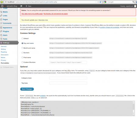Open Privacy settings submenu
This screenshot has height=118, width=137.
[3, 60]
